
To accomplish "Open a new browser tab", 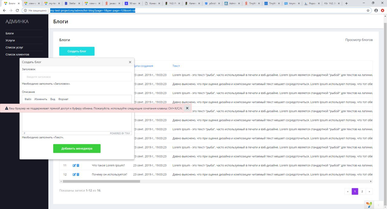I will [346, 3].
